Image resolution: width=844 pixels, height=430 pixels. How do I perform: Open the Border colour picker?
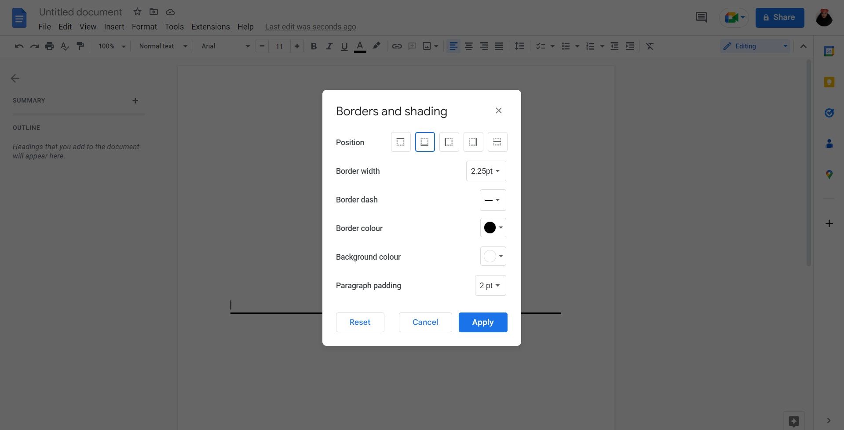coord(493,228)
